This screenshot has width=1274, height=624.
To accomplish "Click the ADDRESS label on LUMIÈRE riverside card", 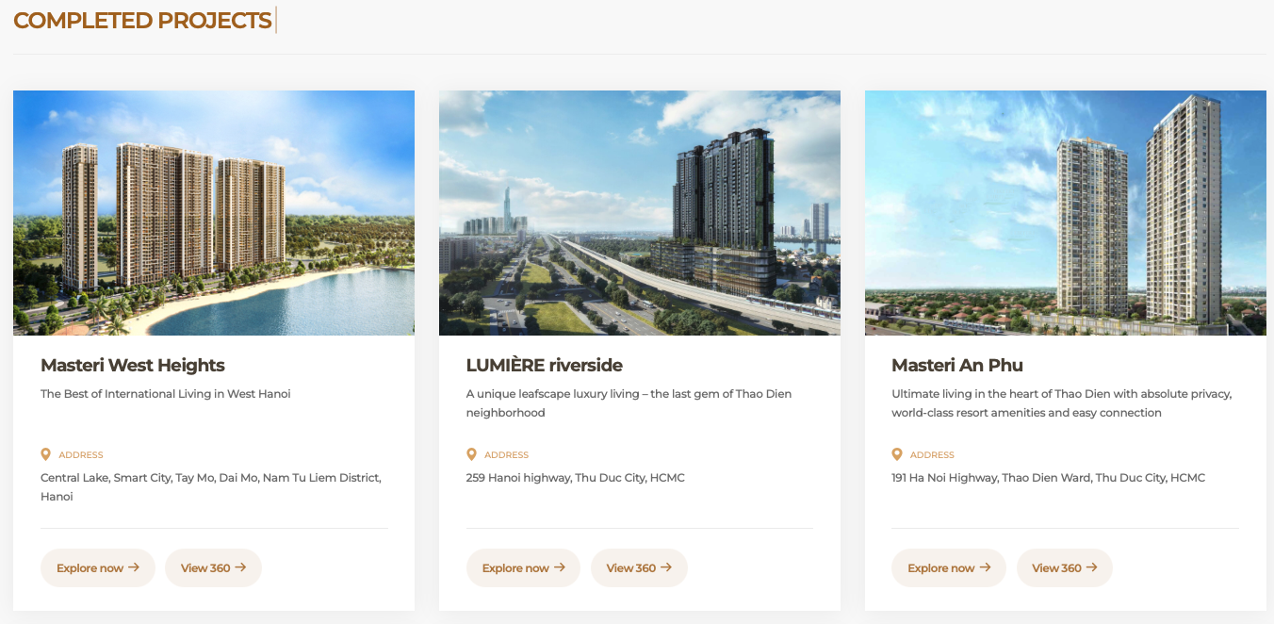I will [507, 455].
